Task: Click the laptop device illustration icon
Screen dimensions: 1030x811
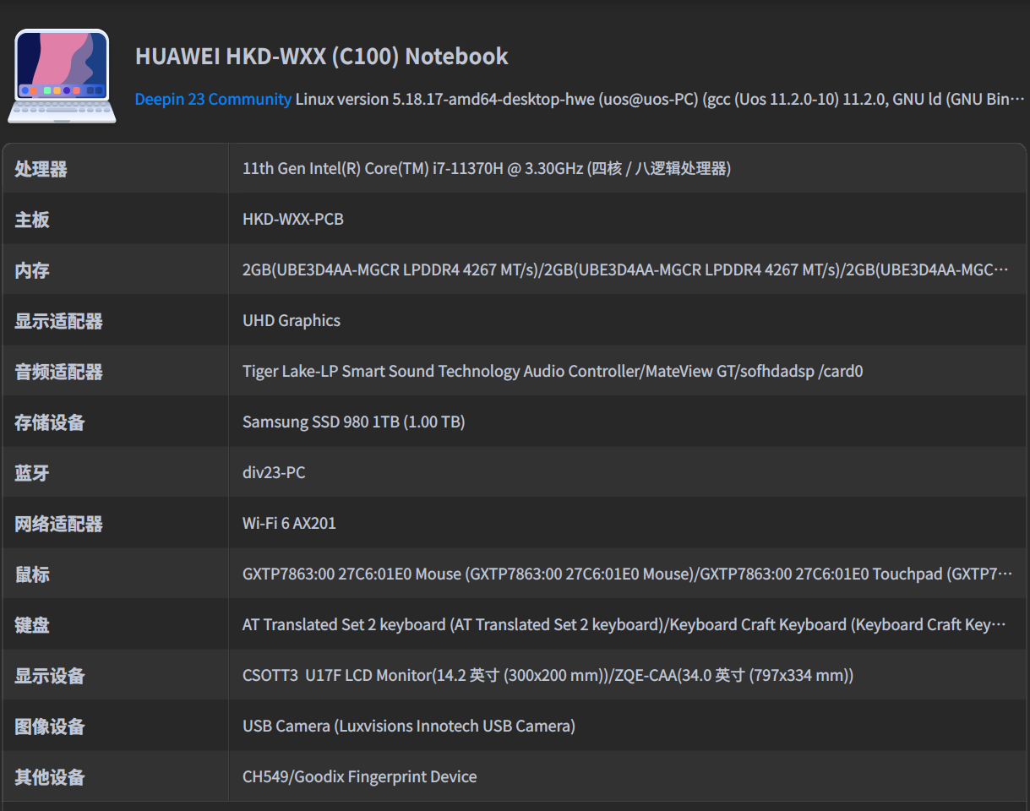Action: click(62, 76)
